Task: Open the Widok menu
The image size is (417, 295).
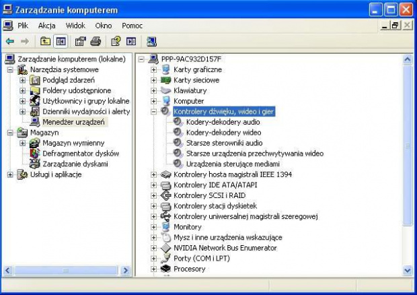Action: click(75, 26)
